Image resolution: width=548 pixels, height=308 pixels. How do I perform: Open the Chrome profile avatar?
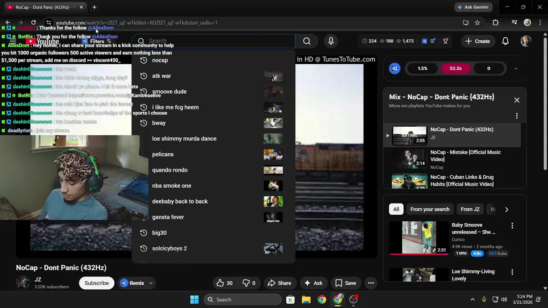coord(527,23)
